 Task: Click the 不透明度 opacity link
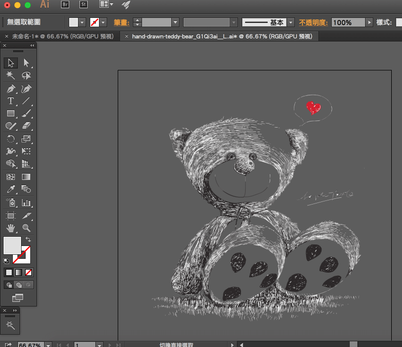pyautogui.click(x=313, y=23)
